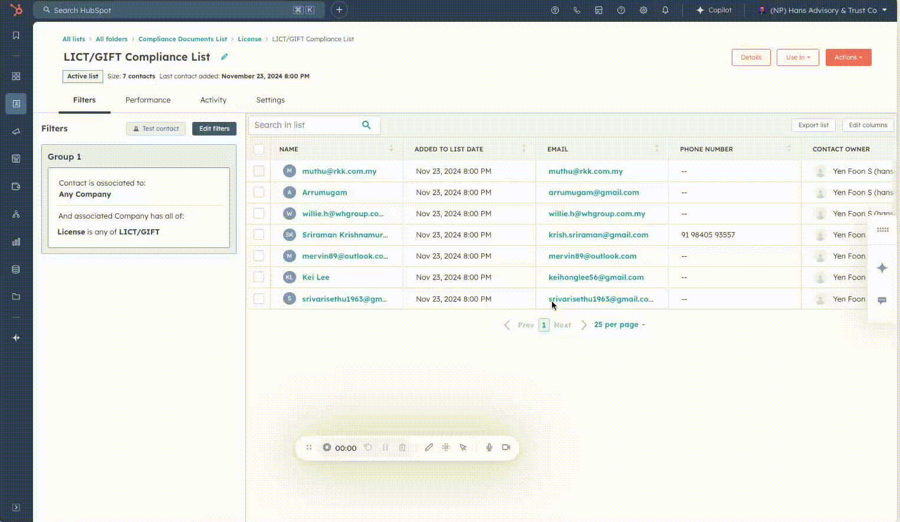Select the checkbox for Arrumugam
Viewport: 900px width, 522px height.
[259, 193]
